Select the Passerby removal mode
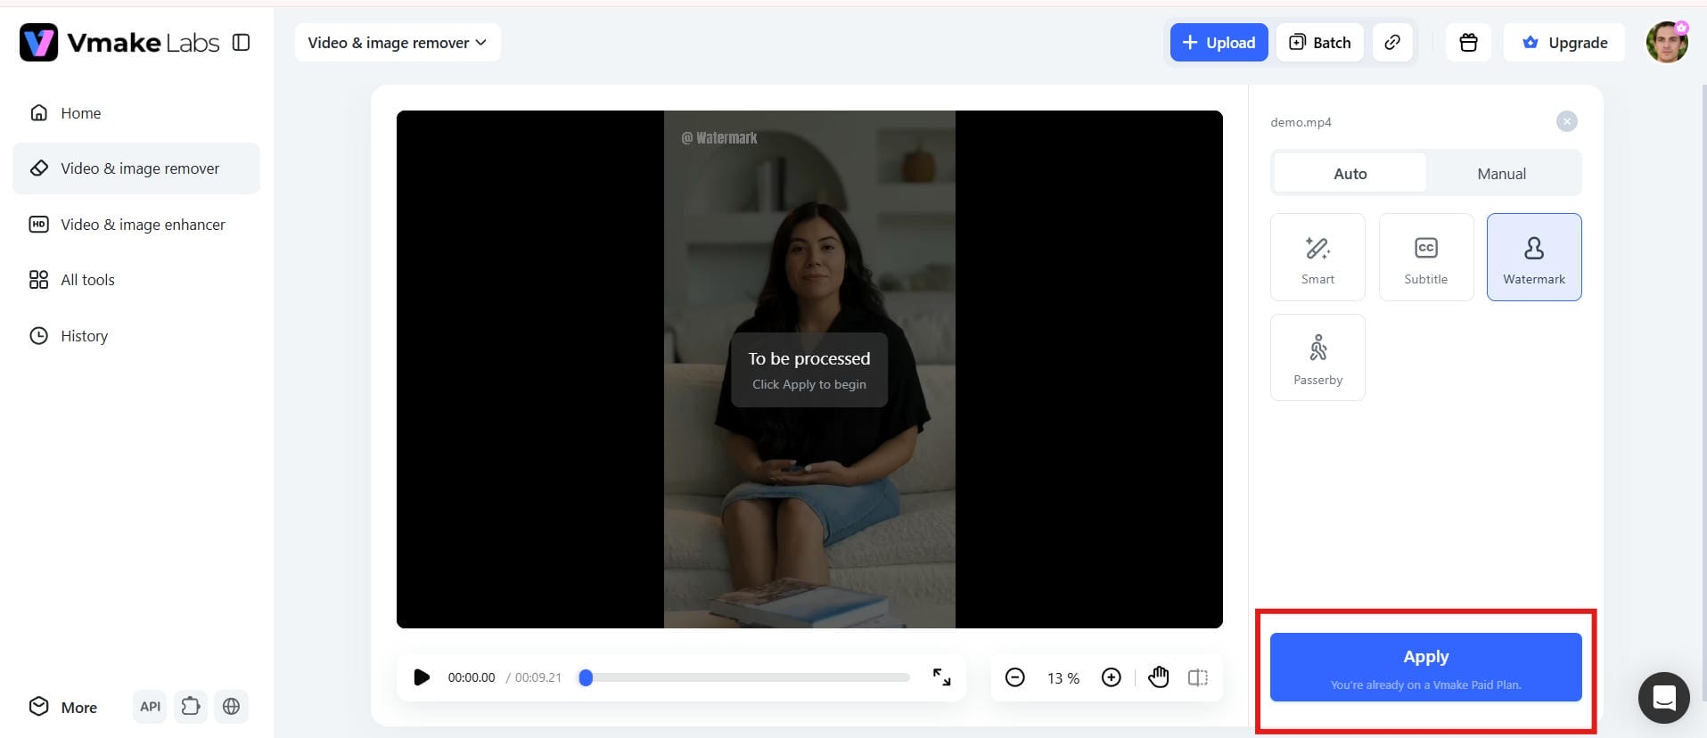The image size is (1707, 738). pos(1317,357)
